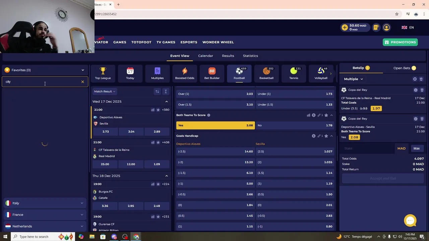
Task: Click Real Madrid win odds 1.09
Action: tap(157, 164)
